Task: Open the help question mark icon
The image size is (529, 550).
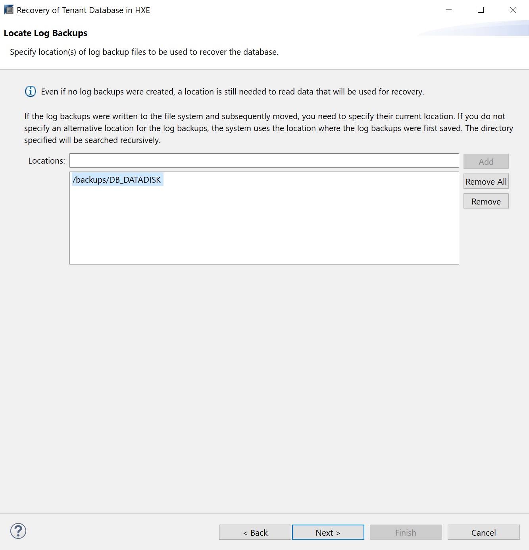Action: [18, 531]
